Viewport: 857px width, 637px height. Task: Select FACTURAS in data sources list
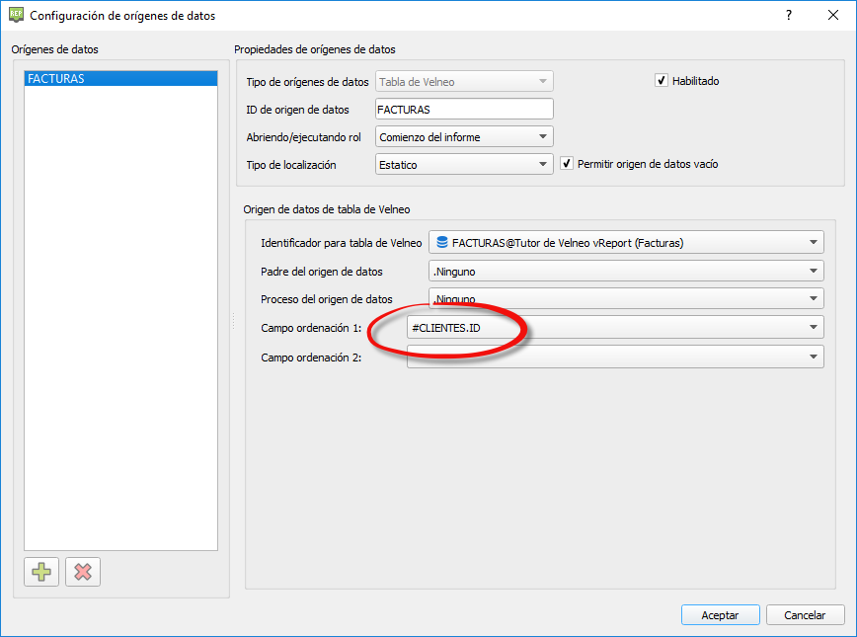tap(120, 79)
